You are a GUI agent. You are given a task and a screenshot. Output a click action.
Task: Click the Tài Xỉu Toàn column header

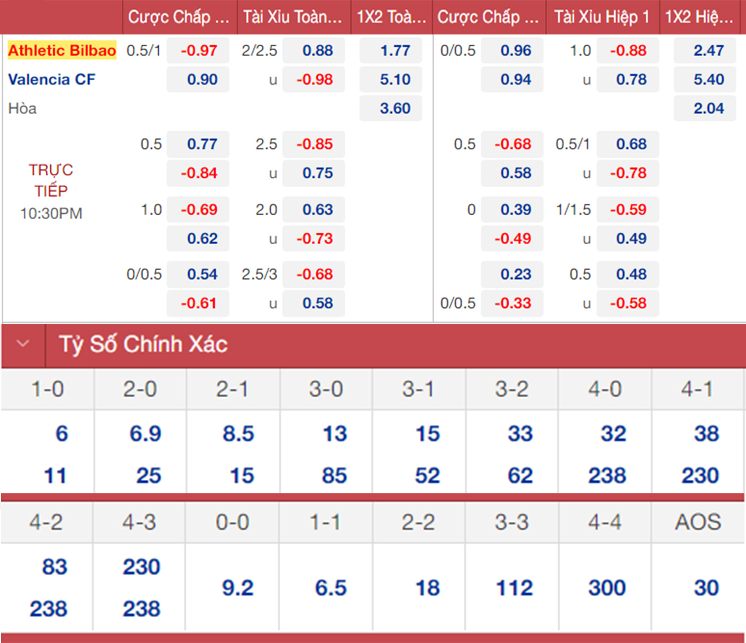point(293,17)
